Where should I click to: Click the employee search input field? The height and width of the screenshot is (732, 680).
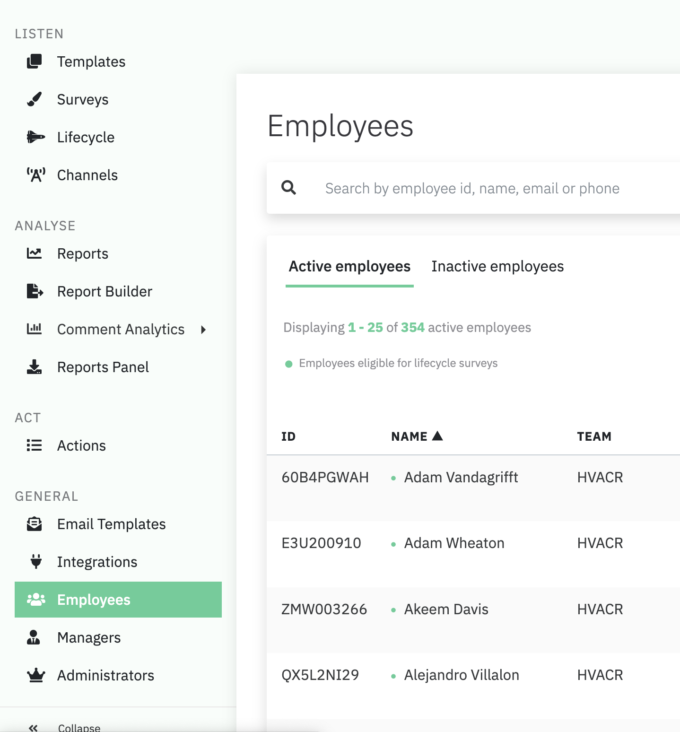click(473, 189)
